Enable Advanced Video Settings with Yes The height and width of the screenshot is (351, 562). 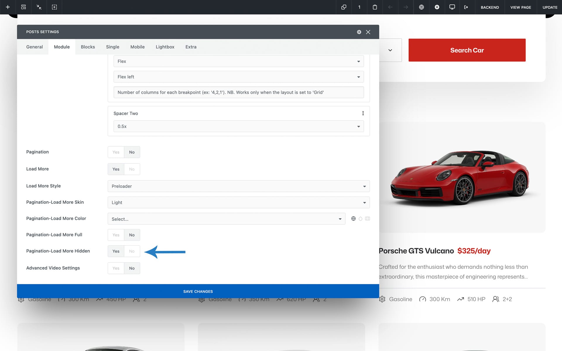click(x=116, y=268)
